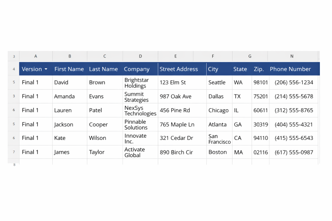Select the Evans last name cell

coord(105,96)
